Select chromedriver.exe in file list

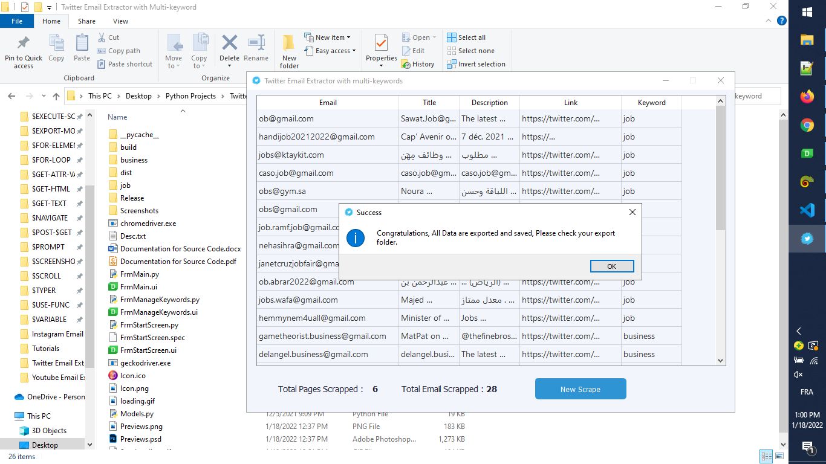click(x=148, y=224)
